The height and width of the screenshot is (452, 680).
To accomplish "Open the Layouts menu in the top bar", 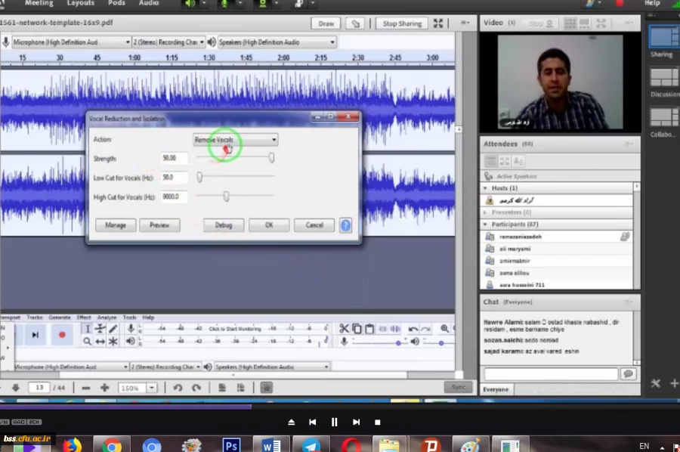I will click(x=81, y=3).
